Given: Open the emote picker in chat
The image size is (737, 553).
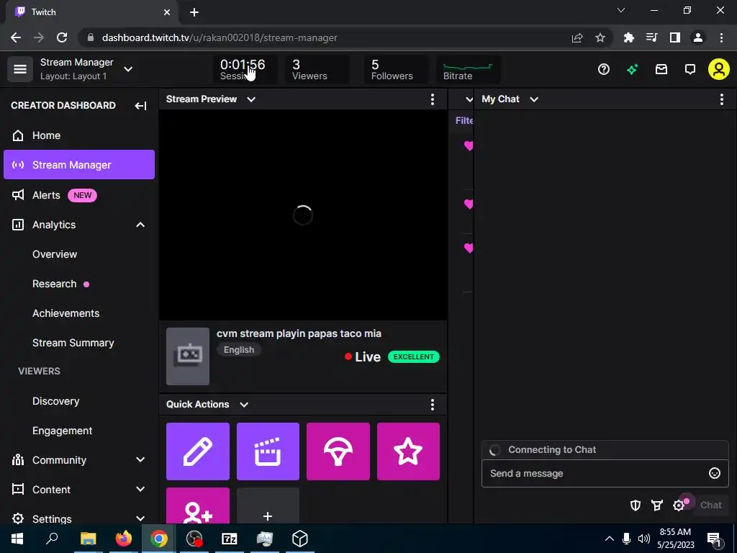Looking at the screenshot, I should point(715,473).
